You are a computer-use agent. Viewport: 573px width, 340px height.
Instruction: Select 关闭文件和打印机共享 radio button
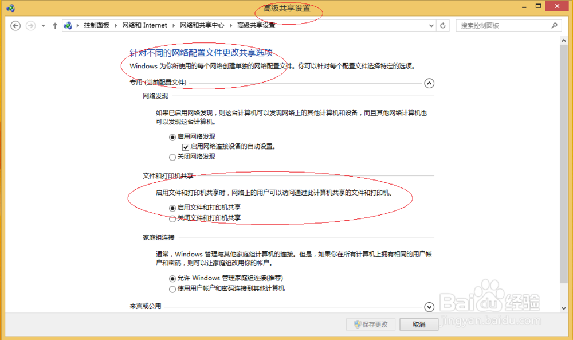(x=172, y=218)
